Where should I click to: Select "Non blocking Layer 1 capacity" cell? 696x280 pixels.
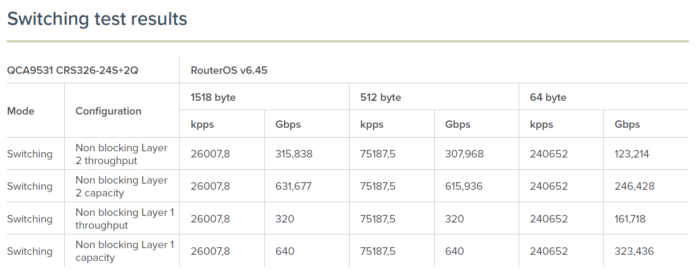click(x=124, y=251)
